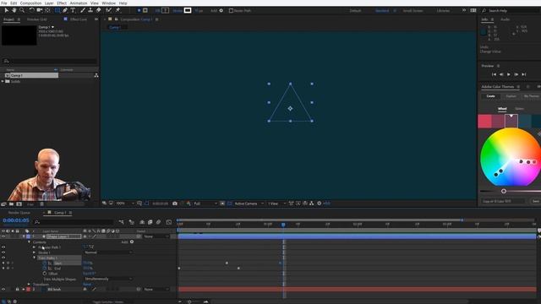Open the composition flowchart icon in Project panel

pyautogui.click(x=96, y=75)
